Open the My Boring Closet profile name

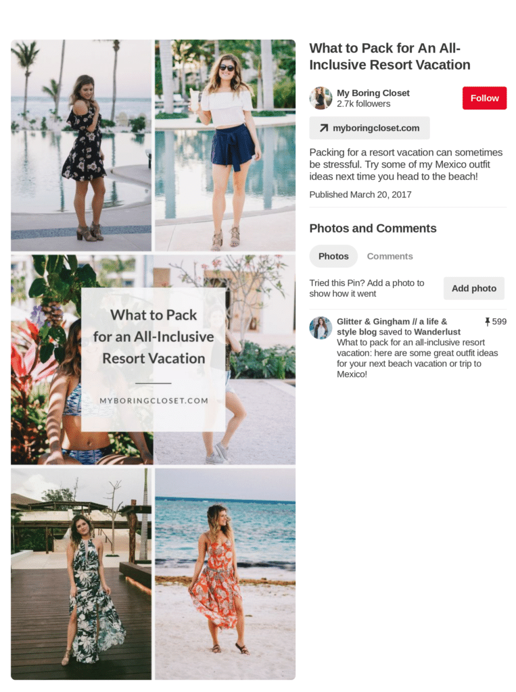click(373, 93)
